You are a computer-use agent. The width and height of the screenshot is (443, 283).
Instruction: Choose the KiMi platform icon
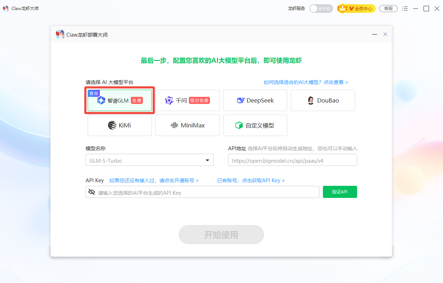pyautogui.click(x=111, y=125)
